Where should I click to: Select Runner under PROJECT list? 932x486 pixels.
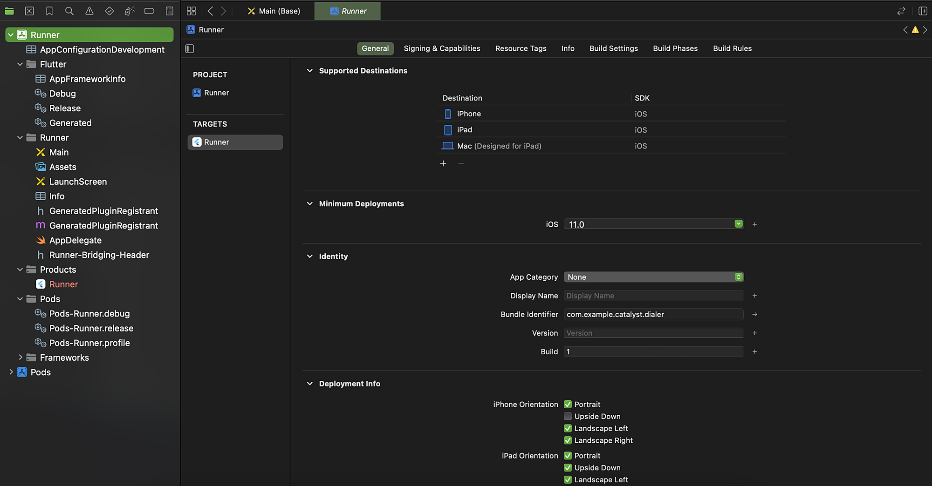(235, 93)
